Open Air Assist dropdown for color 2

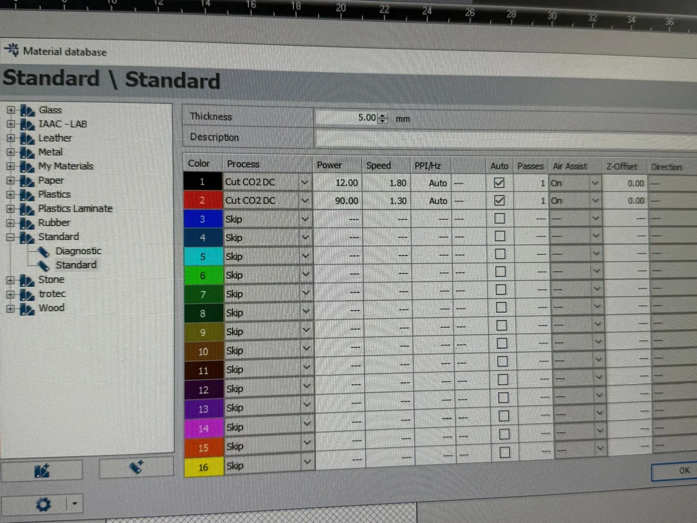[x=595, y=201]
